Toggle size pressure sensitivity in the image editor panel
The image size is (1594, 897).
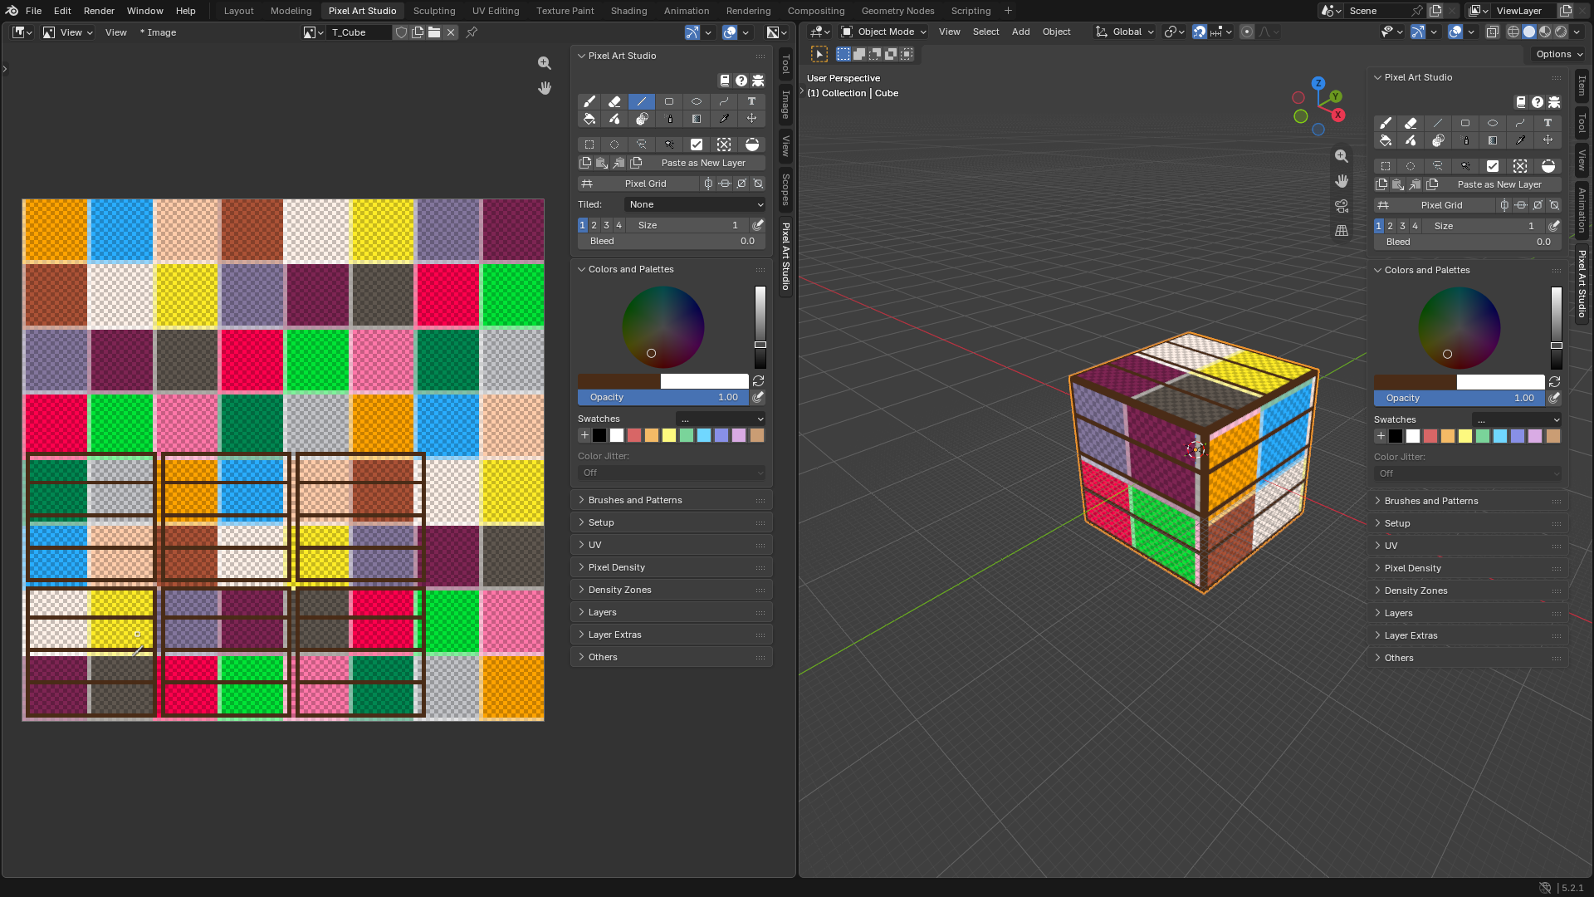pos(758,225)
